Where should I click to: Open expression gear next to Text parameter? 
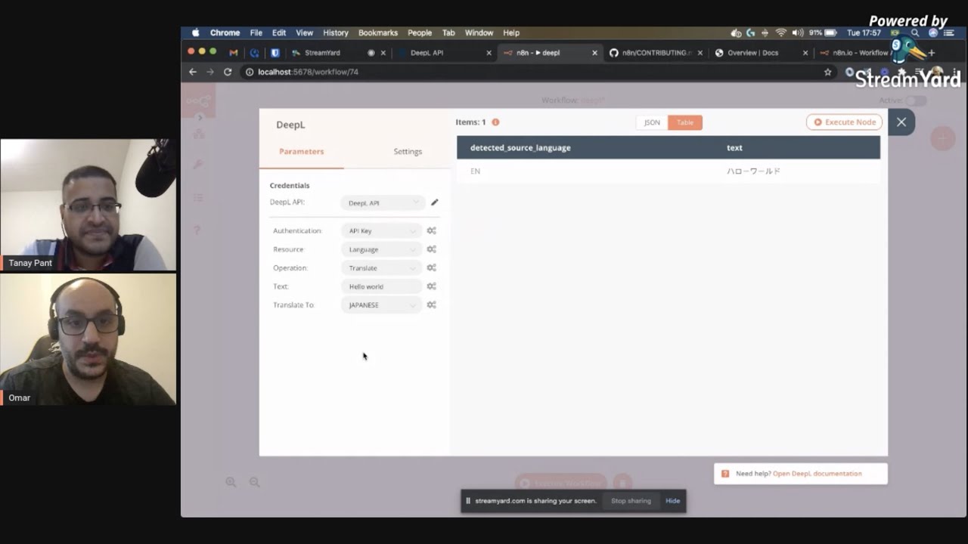click(x=431, y=286)
